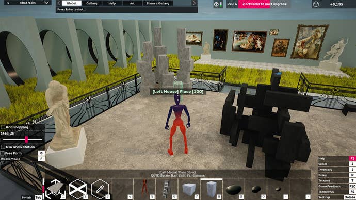Viewport: 356px width, 200px height.
Task: Click the LVL: 4 indicator
Action: tap(232, 4)
